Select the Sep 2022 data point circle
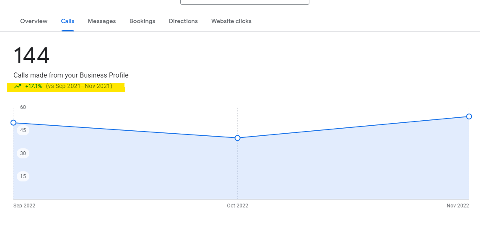The height and width of the screenshot is (225, 480). pos(13,123)
